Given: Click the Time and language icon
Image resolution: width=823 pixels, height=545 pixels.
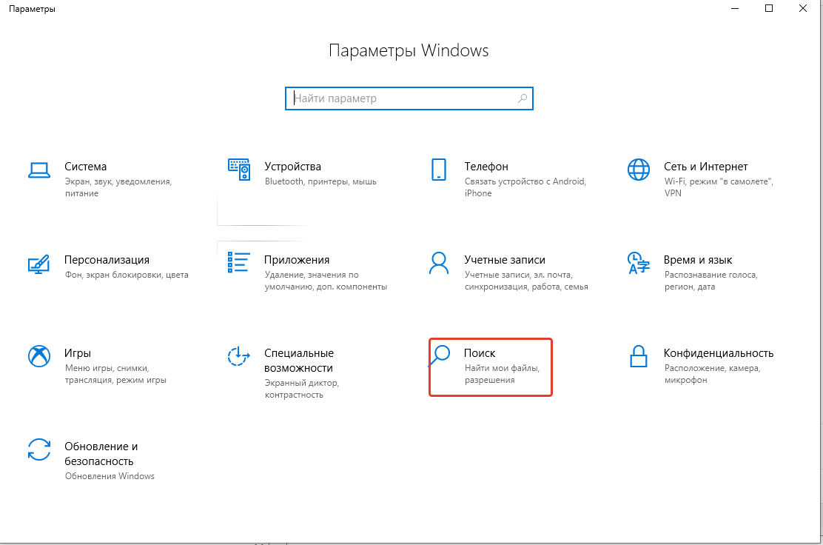Looking at the screenshot, I should [x=639, y=263].
